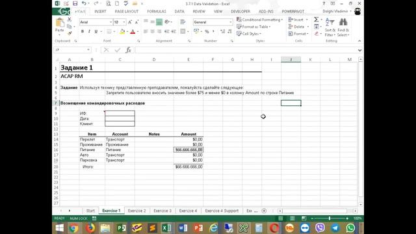Click the Delete cells button

[x=298, y=27]
